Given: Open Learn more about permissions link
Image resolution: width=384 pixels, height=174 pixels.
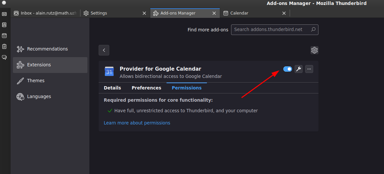Looking at the screenshot, I should 137,123.
